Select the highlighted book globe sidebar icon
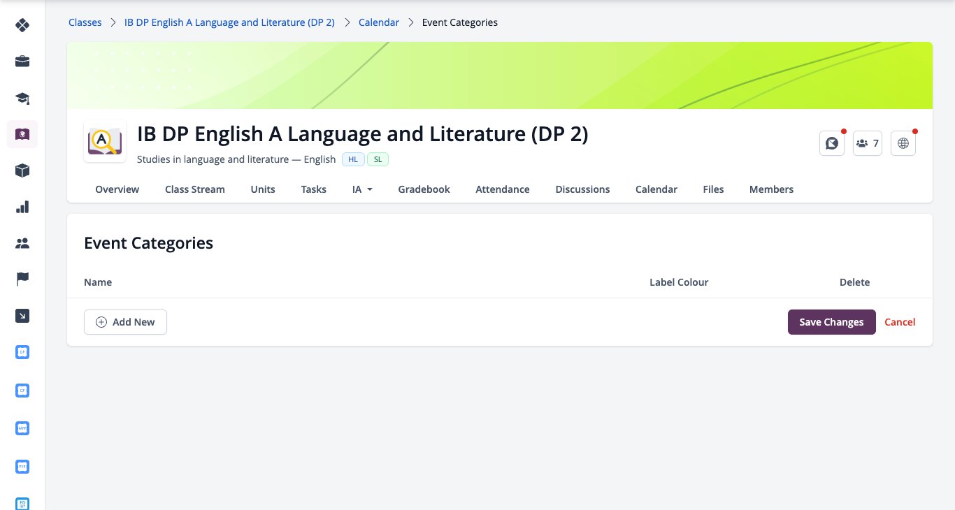The image size is (955, 510). (x=22, y=134)
